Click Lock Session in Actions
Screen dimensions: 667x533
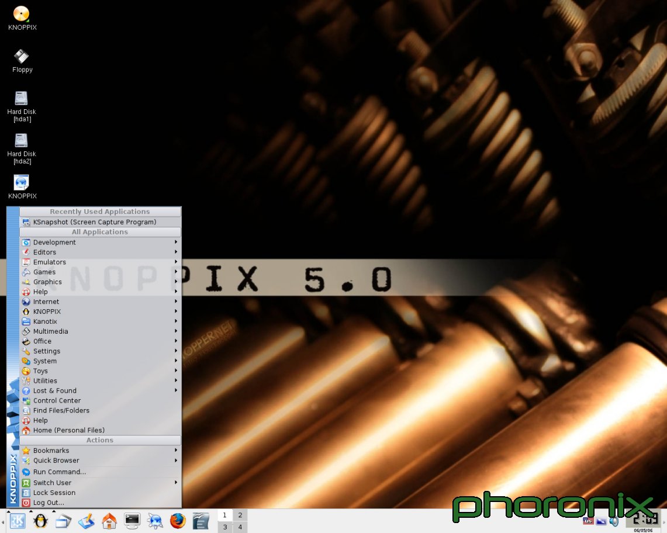(54, 493)
